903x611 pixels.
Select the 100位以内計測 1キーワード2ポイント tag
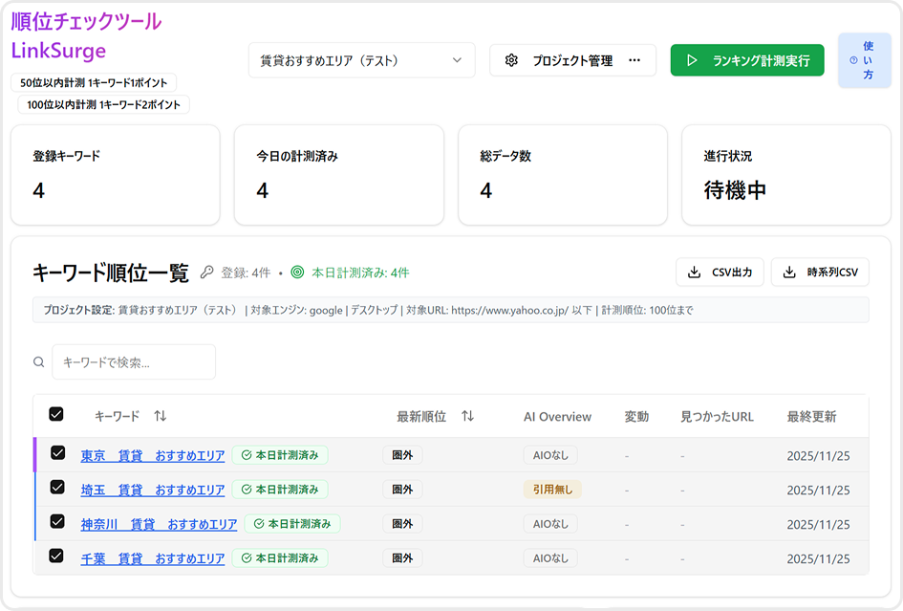click(103, 104)
